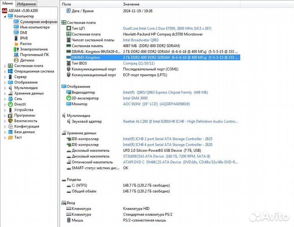Open the ICH8 2 port Serial ATA link
This screenshot has height=227, width=294.
[168, 139]
